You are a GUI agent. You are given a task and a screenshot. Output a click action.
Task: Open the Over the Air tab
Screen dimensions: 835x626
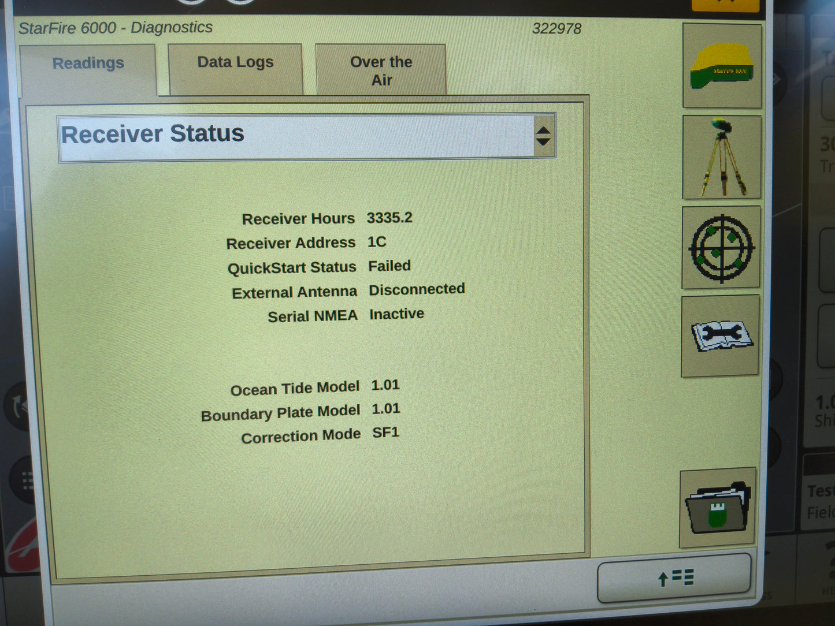(380, 70)
